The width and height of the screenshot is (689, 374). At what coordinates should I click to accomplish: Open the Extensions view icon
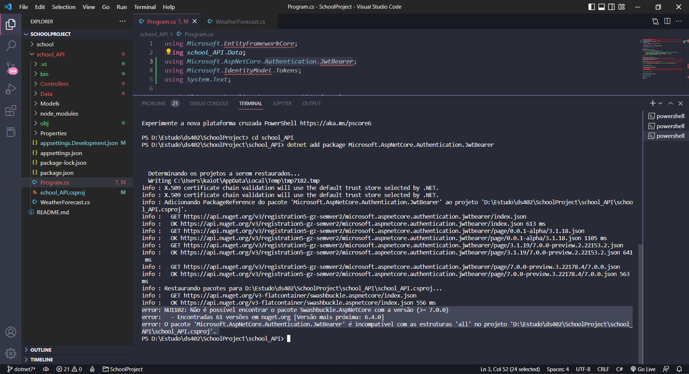point(11,111)
